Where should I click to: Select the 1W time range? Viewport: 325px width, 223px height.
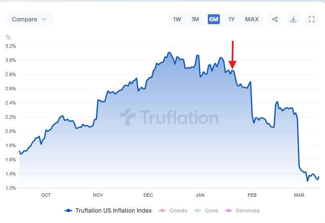[177, 19]
